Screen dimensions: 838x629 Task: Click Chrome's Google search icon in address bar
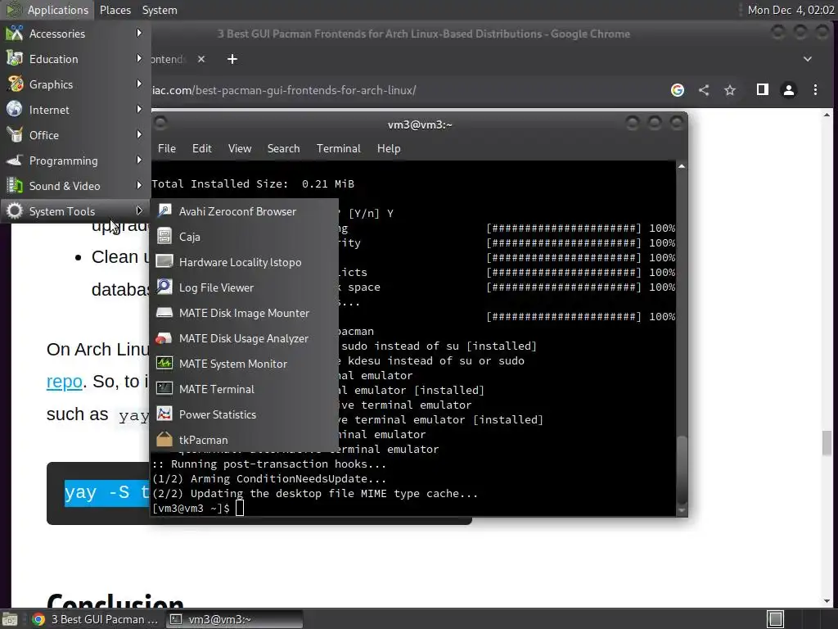(x=677, y=90)
